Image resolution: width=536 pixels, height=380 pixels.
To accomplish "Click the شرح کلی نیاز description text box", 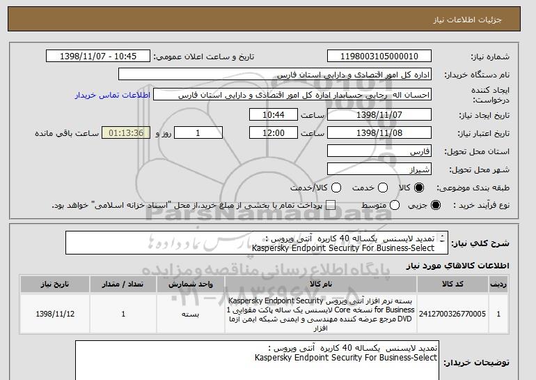I will 257,243.
